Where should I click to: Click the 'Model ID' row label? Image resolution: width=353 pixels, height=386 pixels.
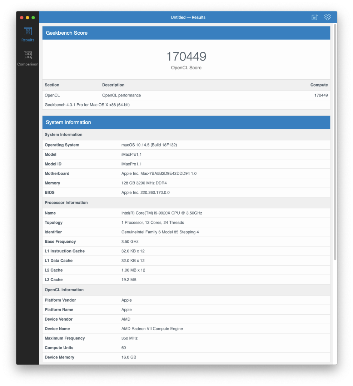[53, 164]
